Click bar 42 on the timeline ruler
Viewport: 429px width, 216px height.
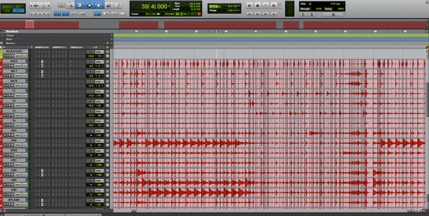286,31
